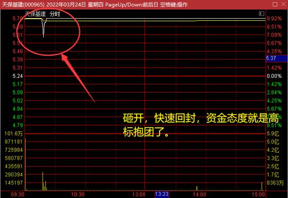Click the volume bar near 14:00
This screenshot has height=198, width=288.
coord(197,188)
